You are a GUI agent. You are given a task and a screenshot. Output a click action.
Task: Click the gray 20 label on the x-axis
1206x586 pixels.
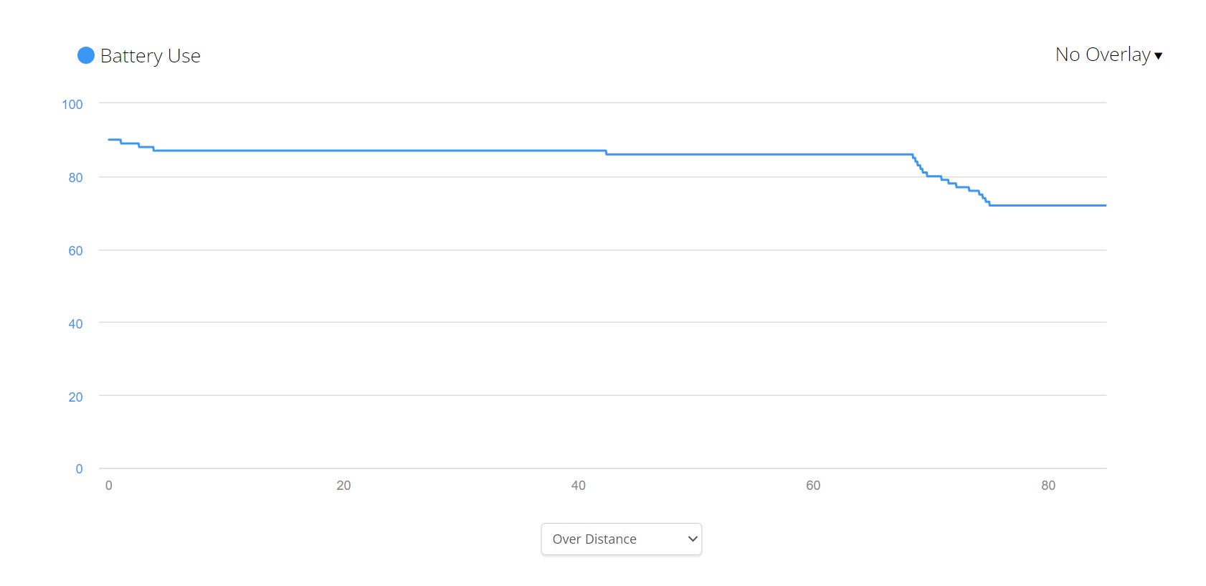pyautogui.click(x=343, y=486)
